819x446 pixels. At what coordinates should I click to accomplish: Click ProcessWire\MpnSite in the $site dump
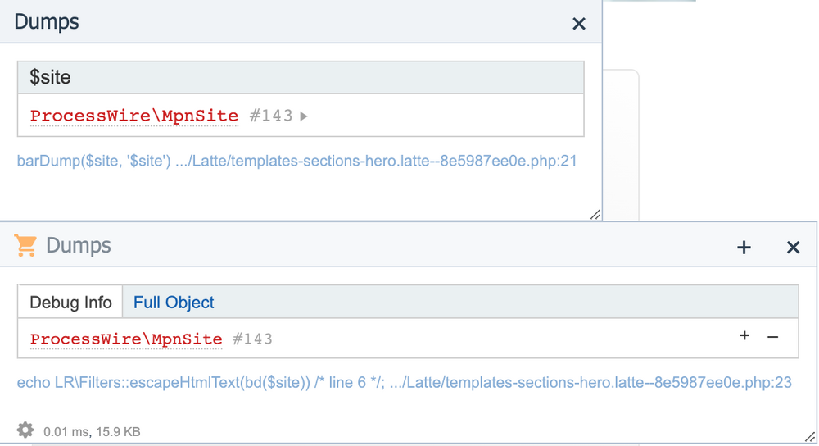pyautogui.click(x=134, y=116)
